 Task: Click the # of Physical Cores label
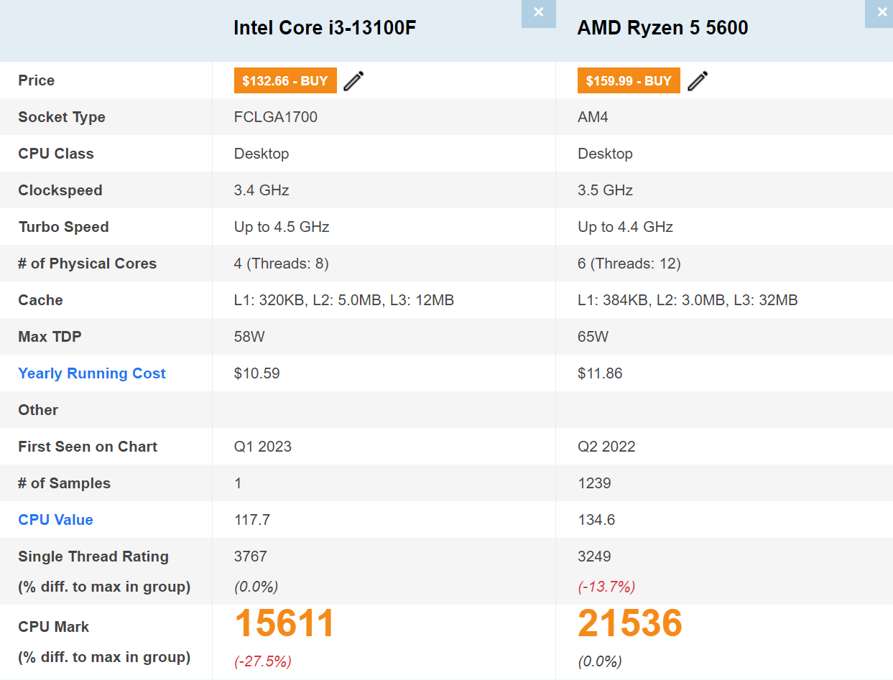click(x=88, y=264)
